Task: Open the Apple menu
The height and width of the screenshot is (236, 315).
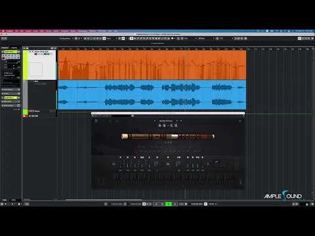Action: coord(3,31)
